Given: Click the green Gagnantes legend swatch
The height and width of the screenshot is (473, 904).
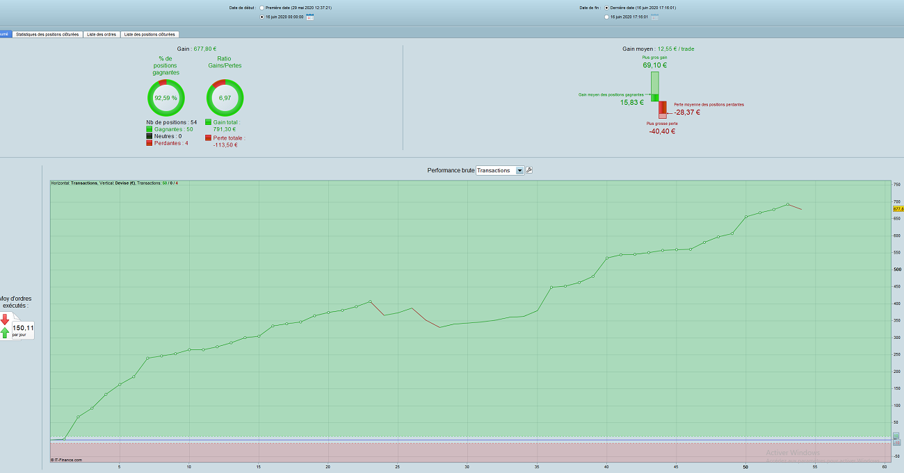Looking at the screenshot, I should coord(150,129).
